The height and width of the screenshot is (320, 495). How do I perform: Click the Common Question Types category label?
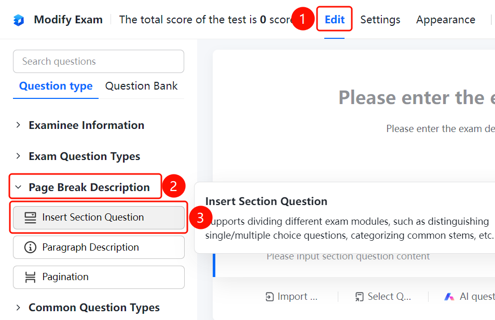coord(94,308)
